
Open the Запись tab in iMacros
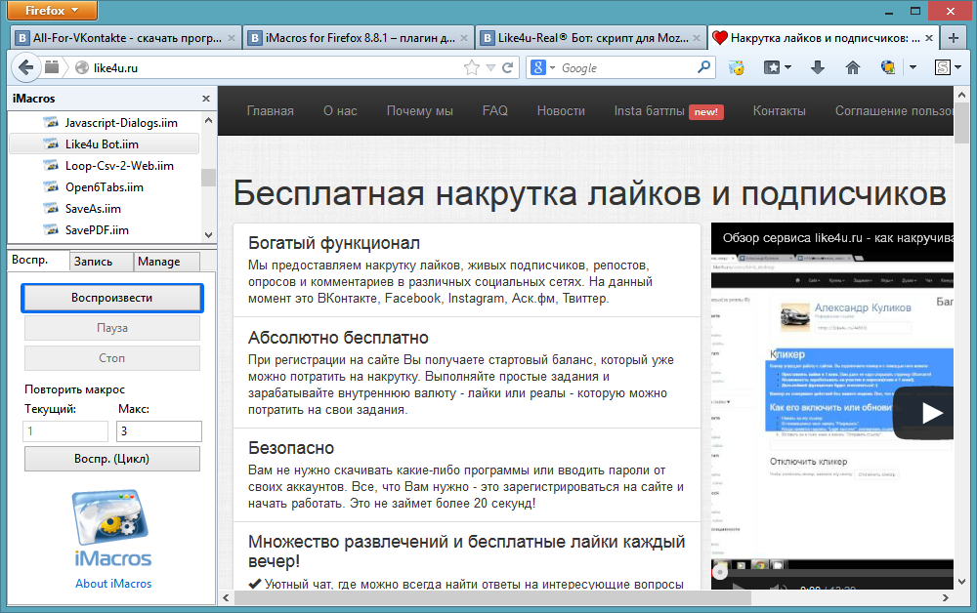(101, 262)
